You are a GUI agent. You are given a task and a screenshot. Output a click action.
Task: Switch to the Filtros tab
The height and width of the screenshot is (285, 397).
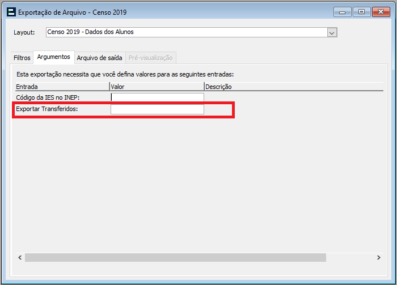click(22, 58)
